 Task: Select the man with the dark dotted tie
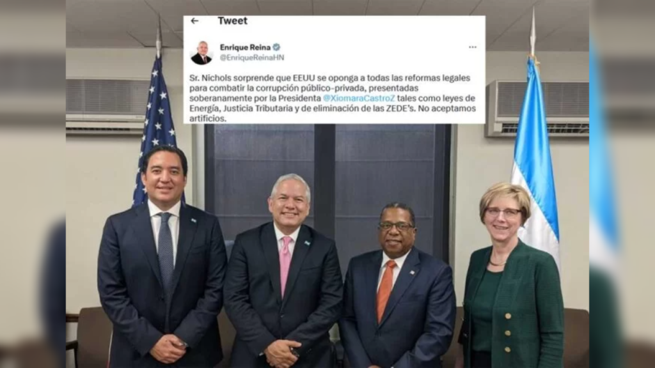[x=162, y=257]
